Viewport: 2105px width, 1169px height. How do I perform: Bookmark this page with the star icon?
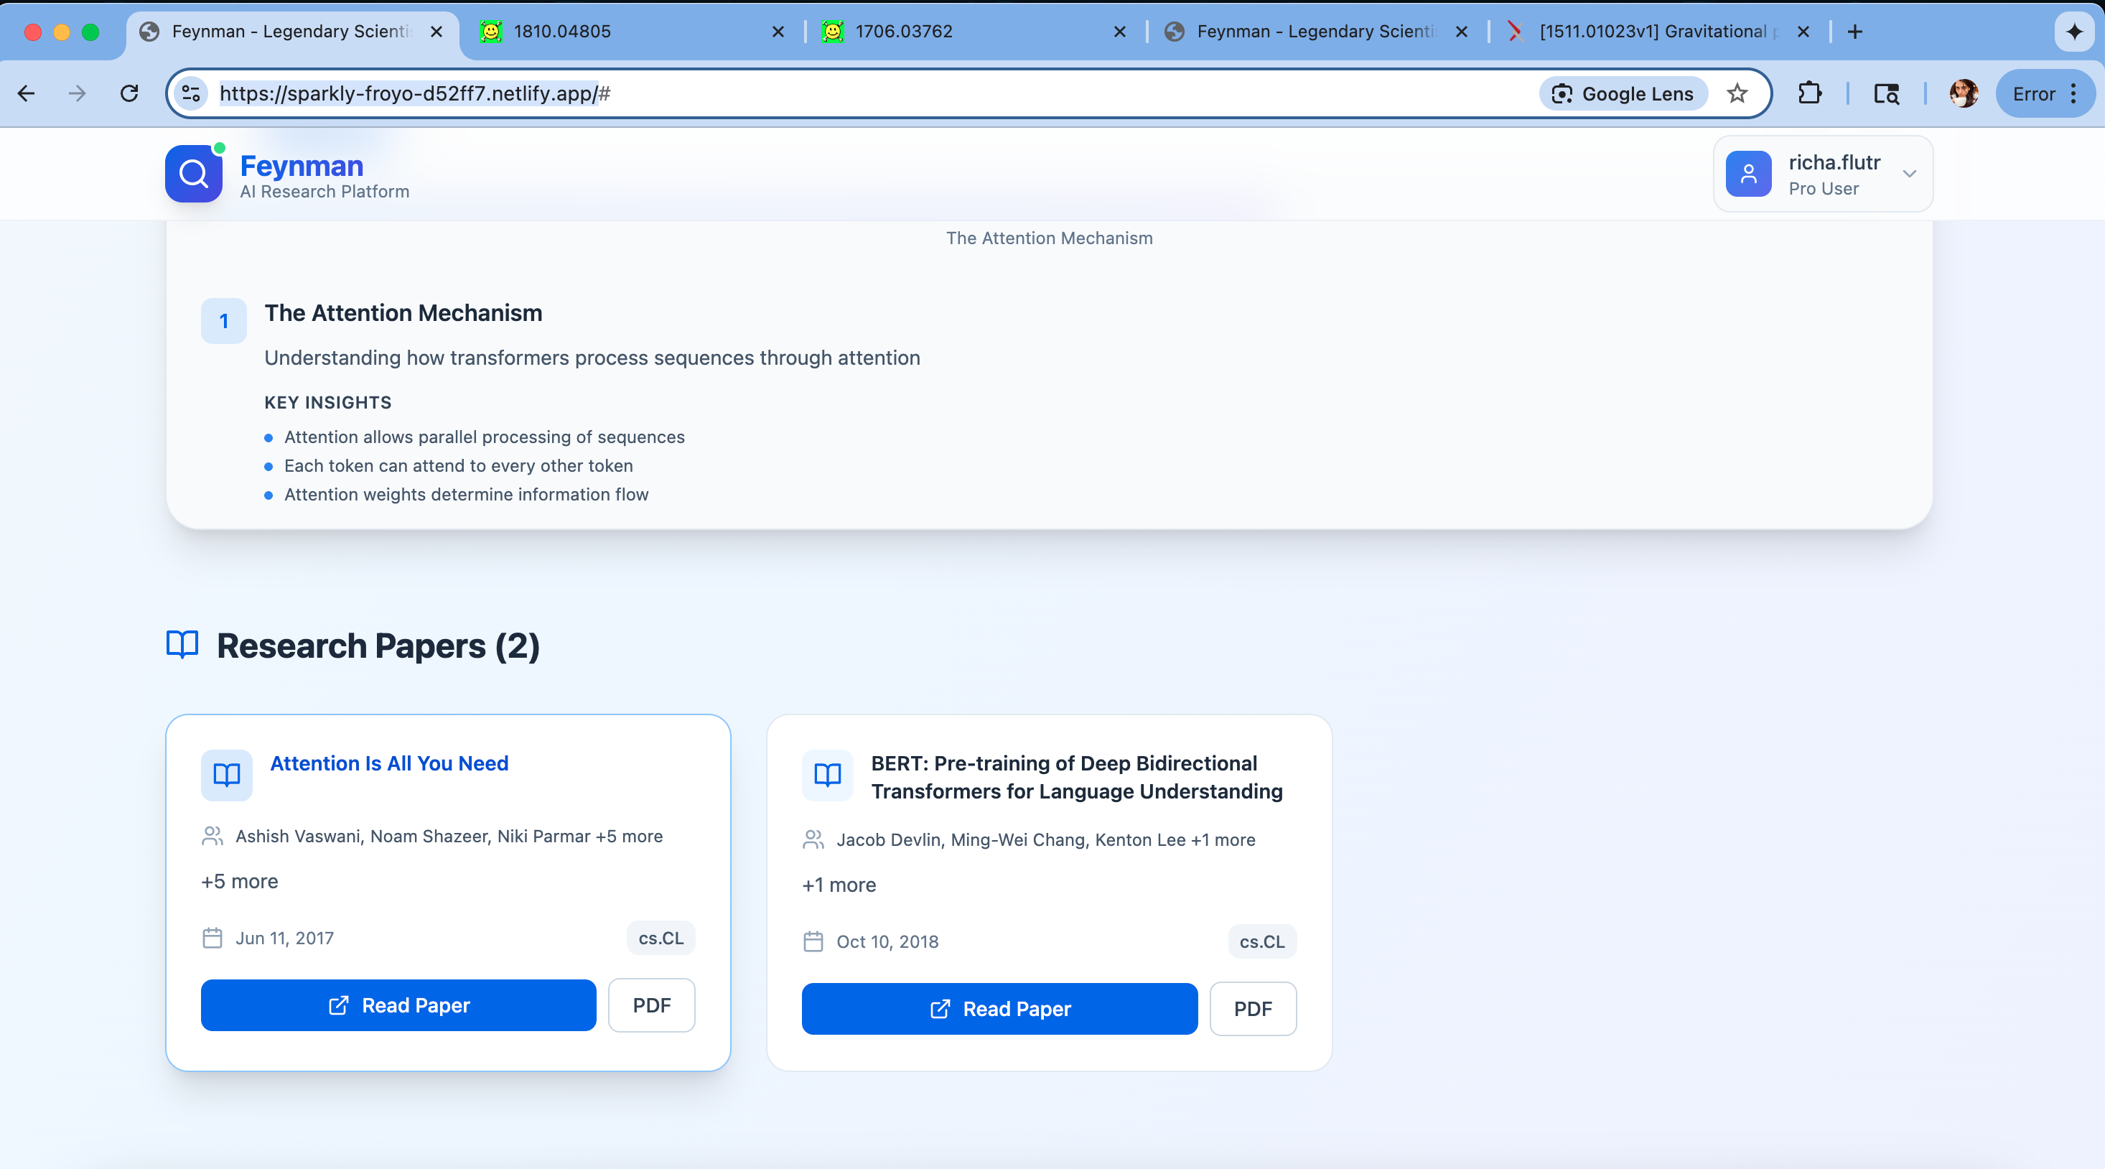1737,94
